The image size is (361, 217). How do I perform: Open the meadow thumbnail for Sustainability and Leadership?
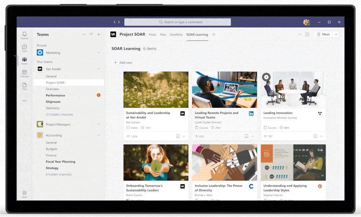156,89
